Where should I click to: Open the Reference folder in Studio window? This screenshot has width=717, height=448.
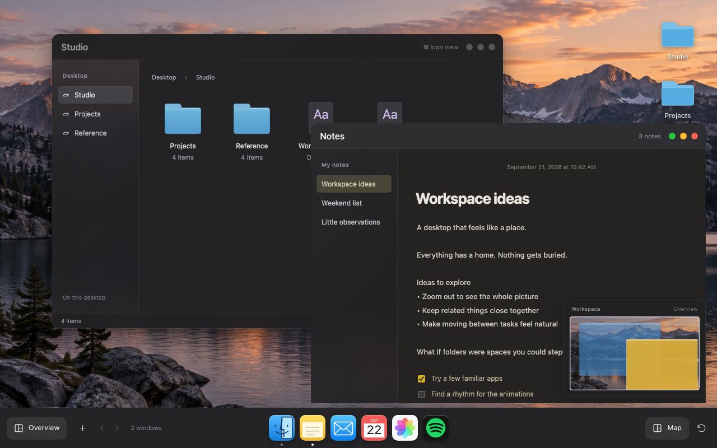(252, 132)
